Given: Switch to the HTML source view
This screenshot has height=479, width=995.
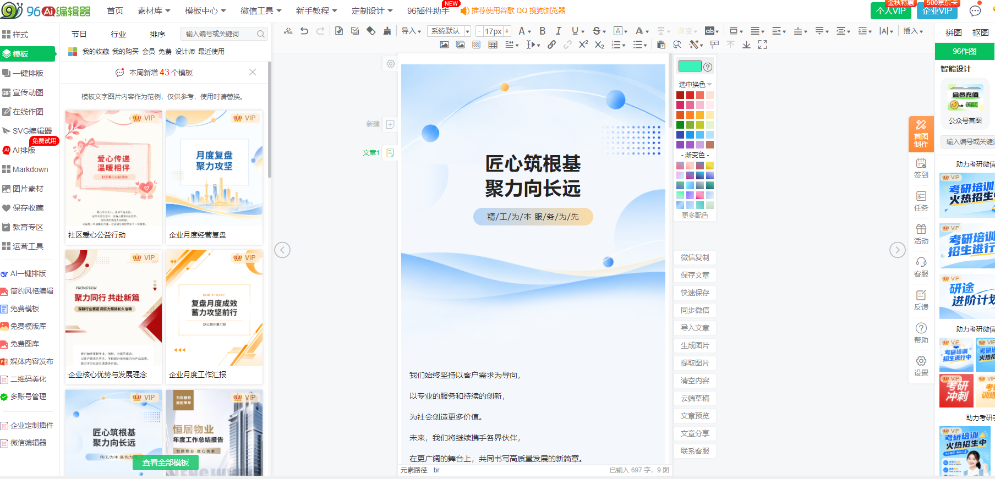Looking at the screenshot, I should pos(288,31).
